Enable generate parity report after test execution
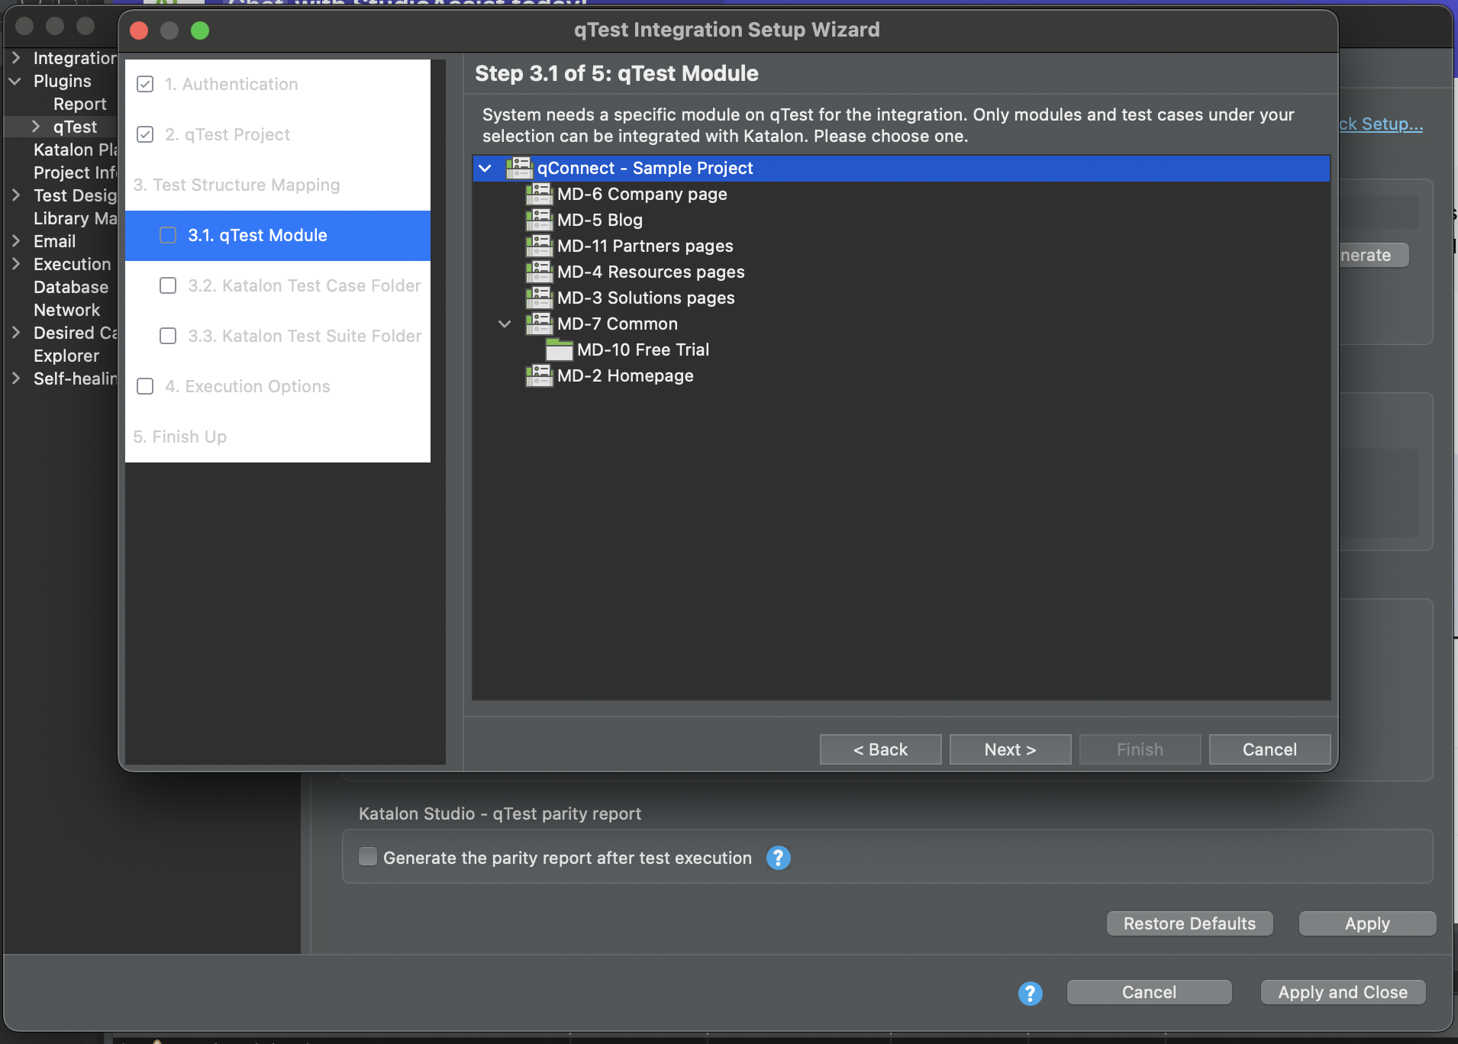The width and height of the screenshot is (1458, 1044). tap(368, 857)
